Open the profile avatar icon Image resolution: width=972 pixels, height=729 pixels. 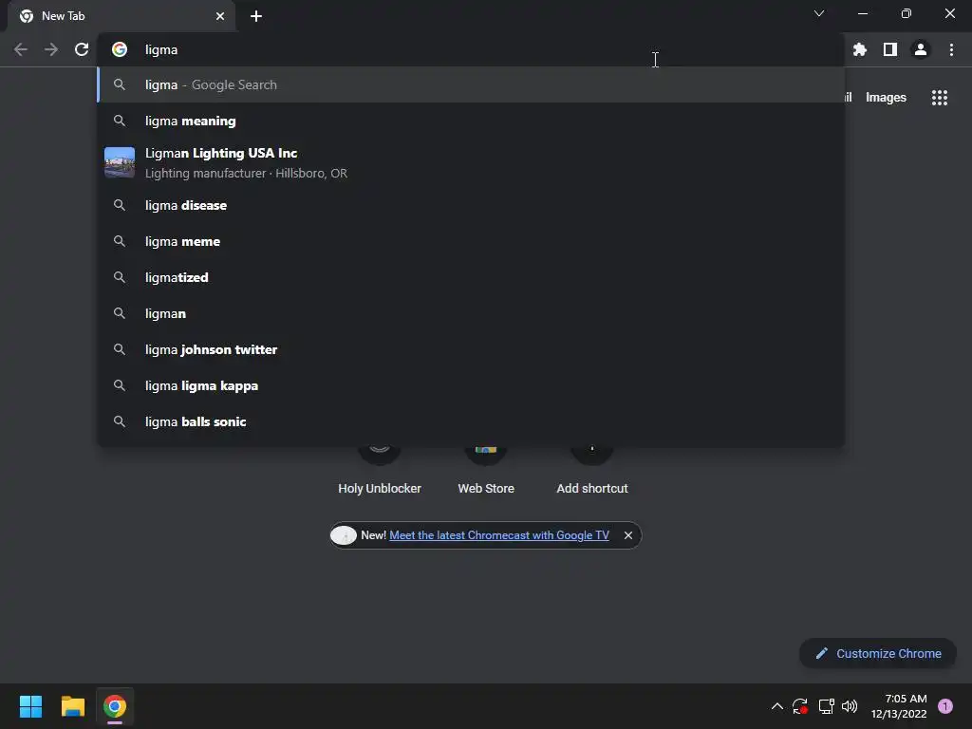(921, 49)
